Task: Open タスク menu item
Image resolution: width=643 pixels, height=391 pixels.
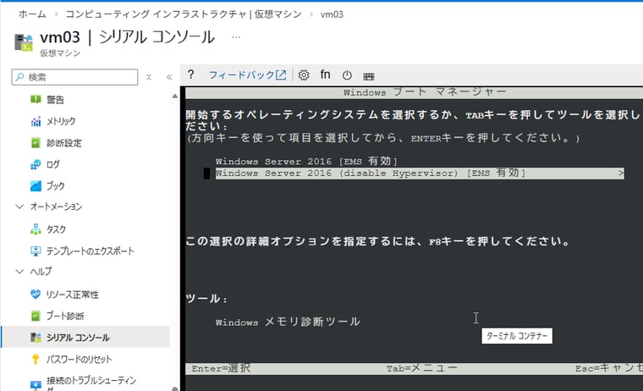Action: pyautogui.click(x=56, y=229)
